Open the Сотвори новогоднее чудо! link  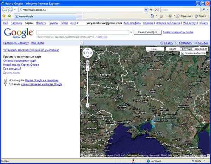[20, 61]
